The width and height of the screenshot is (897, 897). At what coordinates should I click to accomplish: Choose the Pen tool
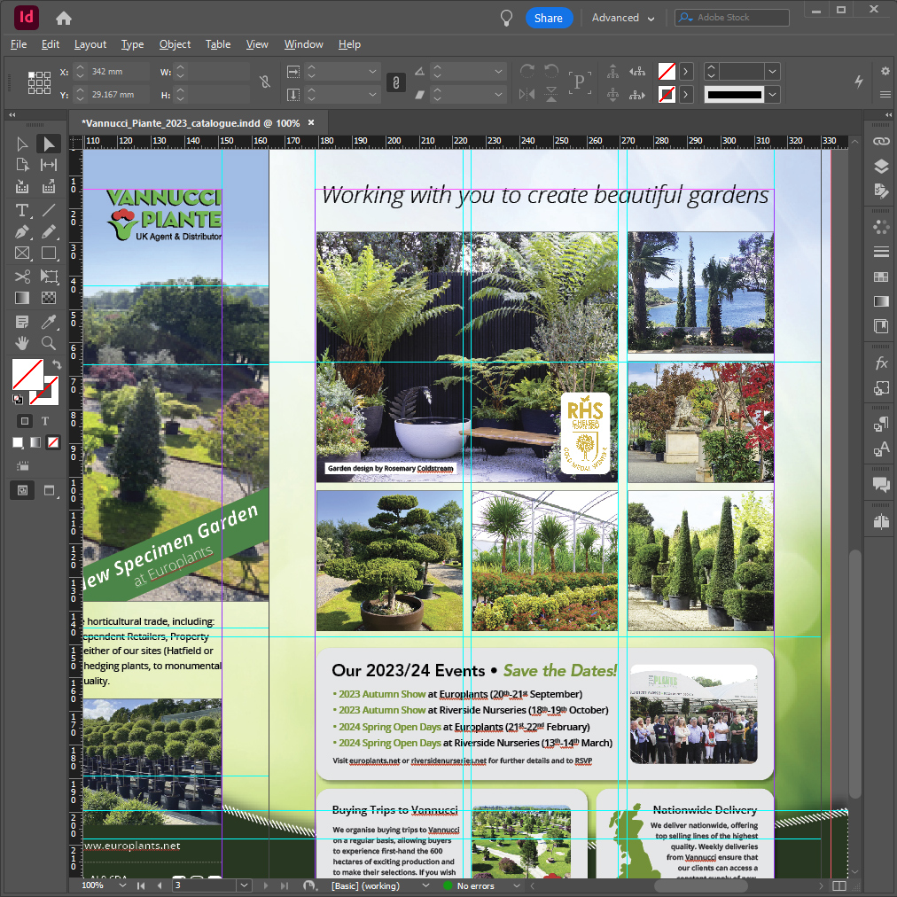click(x=22, y=231)
